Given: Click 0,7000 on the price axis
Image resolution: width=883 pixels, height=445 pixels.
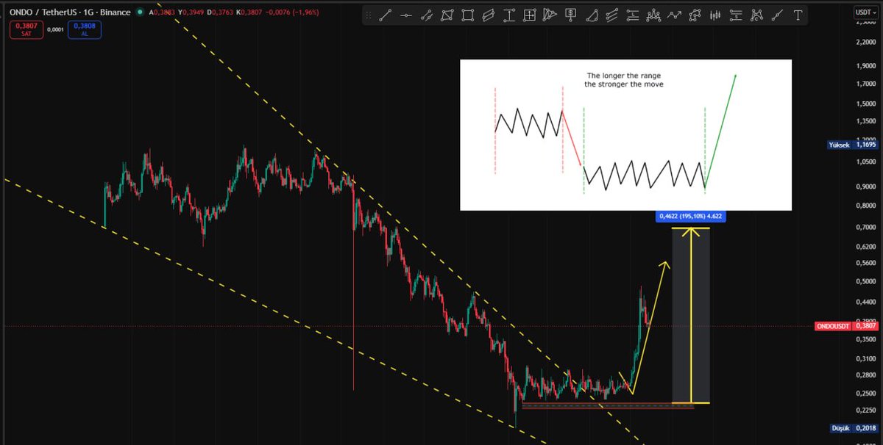Looking at the screenshot, I should coord(865,227).
